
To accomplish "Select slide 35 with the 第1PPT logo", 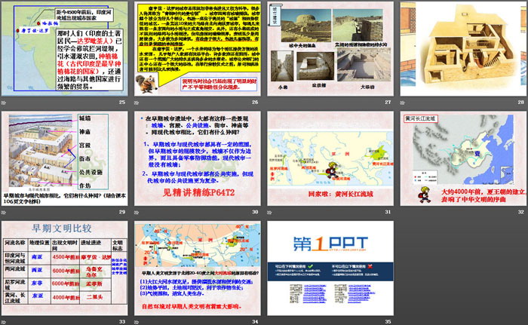I will tap(330, 268).
